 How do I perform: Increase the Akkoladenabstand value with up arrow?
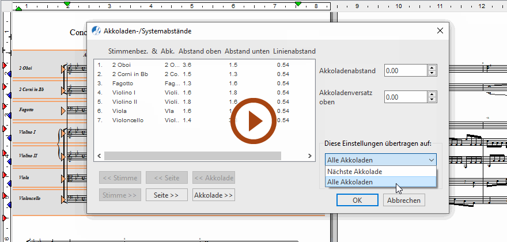click(x=432, y=68)
